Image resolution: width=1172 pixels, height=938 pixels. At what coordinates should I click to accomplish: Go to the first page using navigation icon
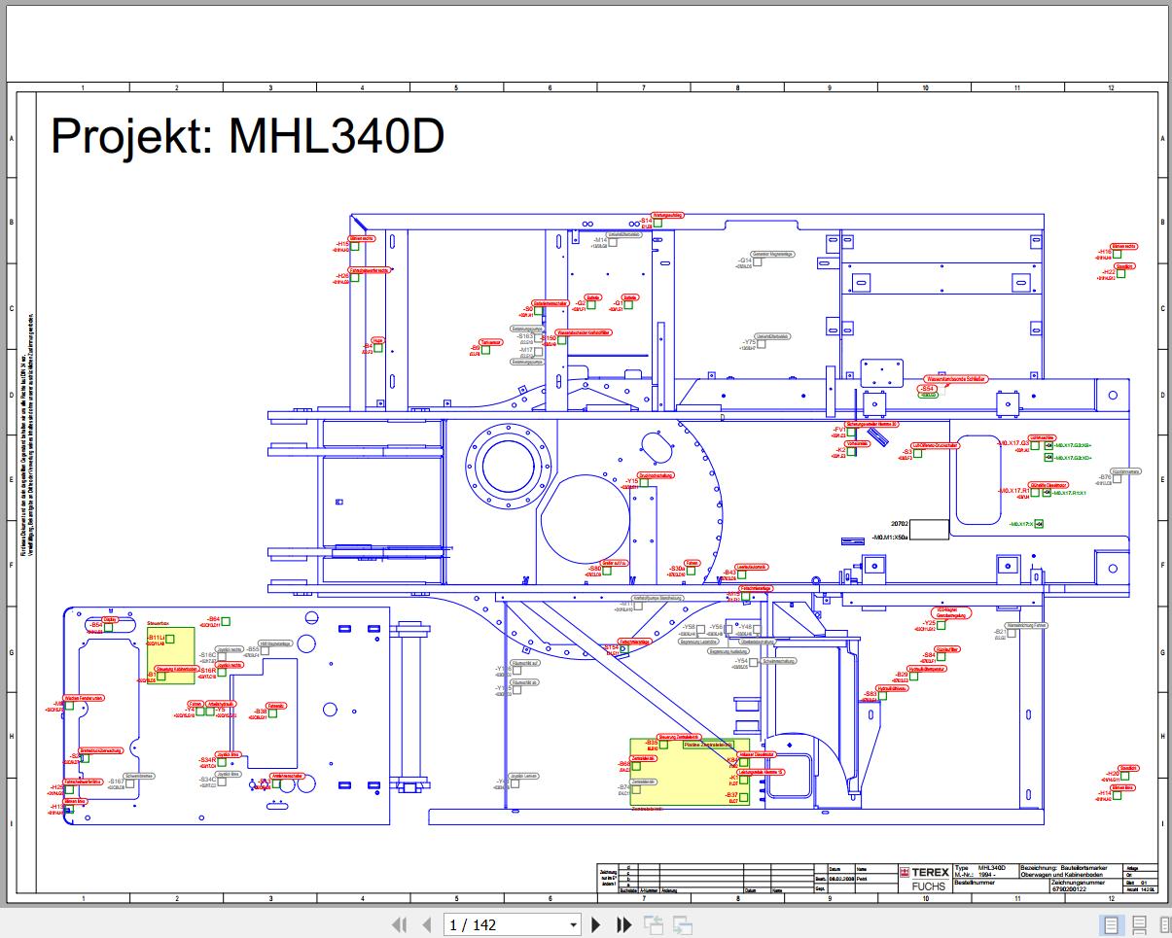[400, 924]
